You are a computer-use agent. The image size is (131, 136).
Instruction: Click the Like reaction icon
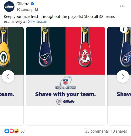[7, 131]
